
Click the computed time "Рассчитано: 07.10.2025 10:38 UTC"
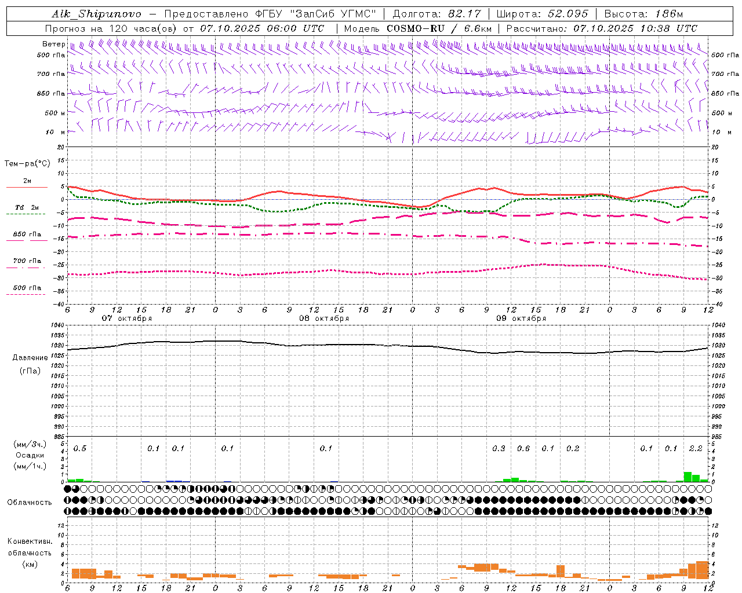pos(602,28)
